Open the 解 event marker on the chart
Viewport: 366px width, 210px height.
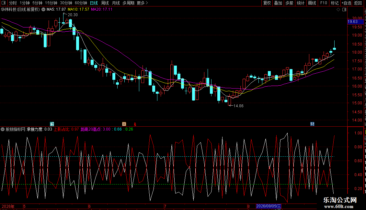point(52,124)
